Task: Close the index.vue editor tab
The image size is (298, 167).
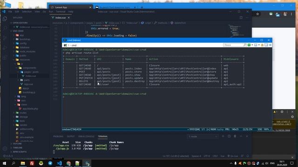Action: [69, 18]
